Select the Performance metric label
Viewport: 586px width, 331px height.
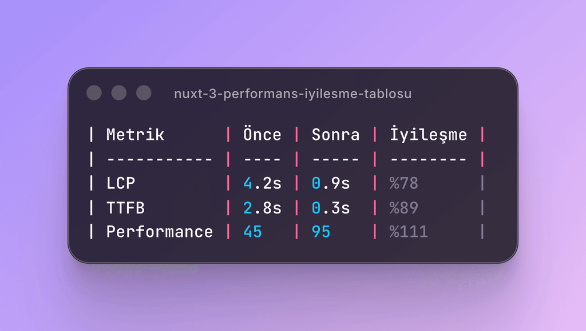[159, 232]
